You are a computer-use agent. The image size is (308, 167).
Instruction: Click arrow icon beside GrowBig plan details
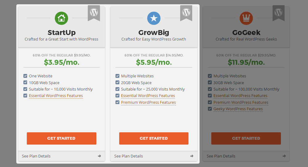coord(192,156)
